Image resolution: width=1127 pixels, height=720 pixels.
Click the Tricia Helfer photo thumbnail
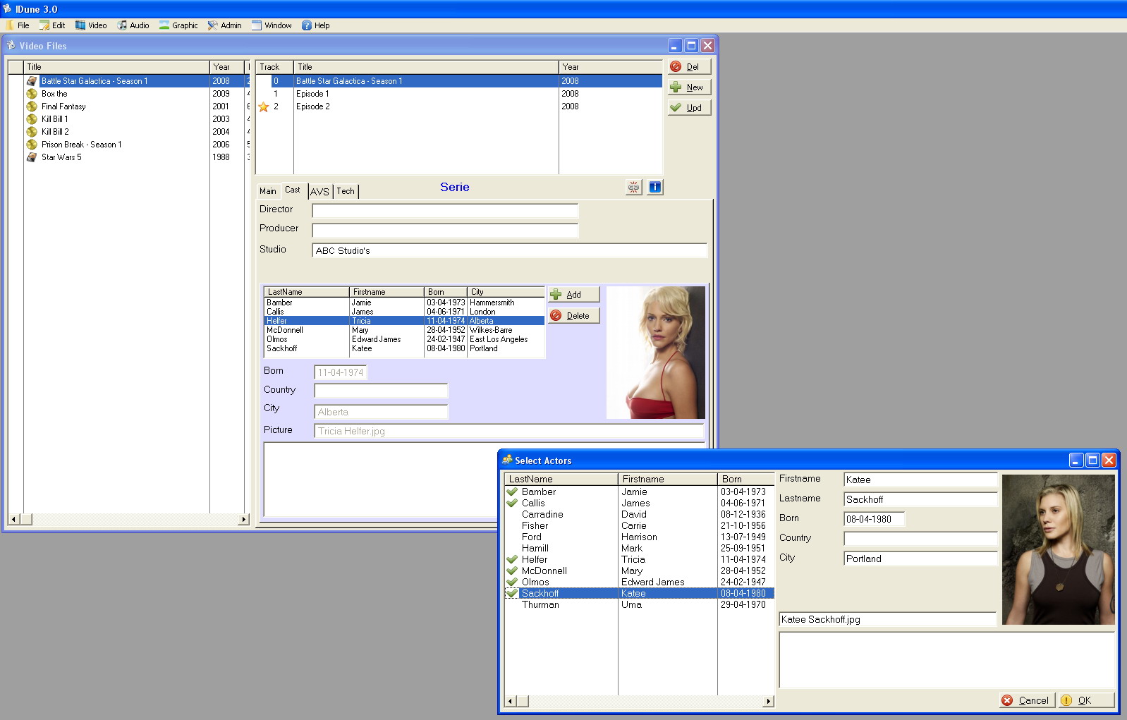pyautogui.click(x=656, y=353)
